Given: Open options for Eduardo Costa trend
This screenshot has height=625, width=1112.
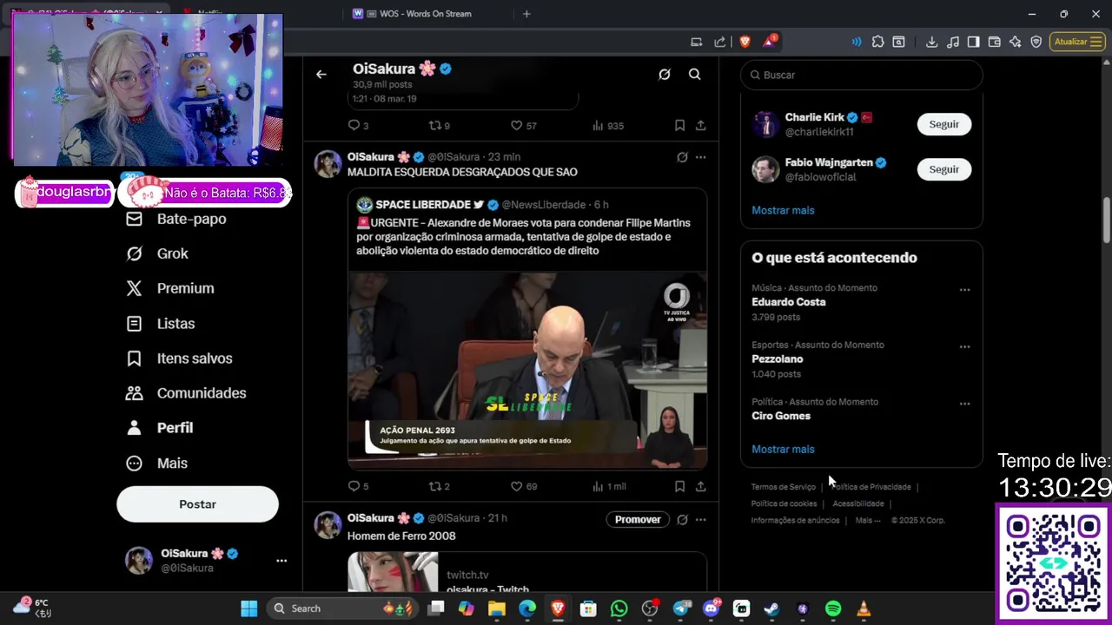Looking at the screenshot, I should pyautogui.click(x=964, y=290).
